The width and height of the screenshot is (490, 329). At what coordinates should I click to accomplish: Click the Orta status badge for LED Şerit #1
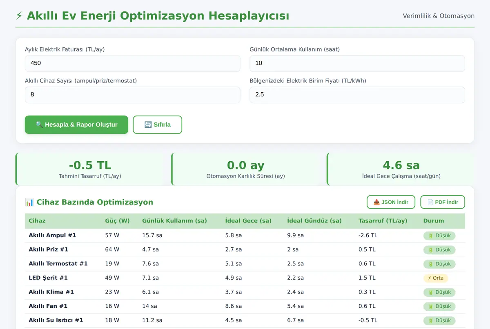(x=436, y=278)
